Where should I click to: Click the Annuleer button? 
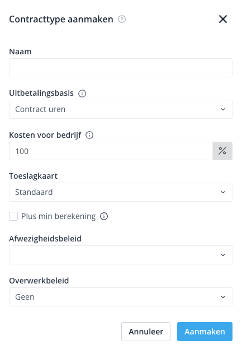[146, 332]
